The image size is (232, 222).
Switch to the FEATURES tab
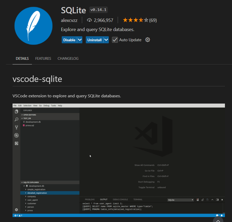pos(43,58)
